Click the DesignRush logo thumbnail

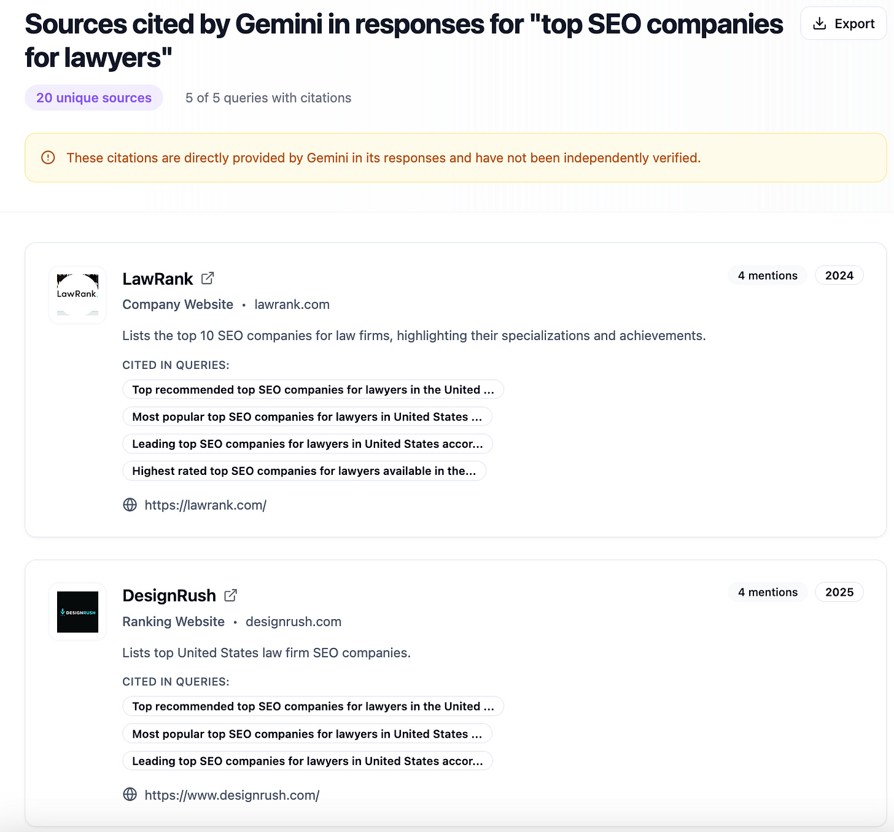point(77,612)
